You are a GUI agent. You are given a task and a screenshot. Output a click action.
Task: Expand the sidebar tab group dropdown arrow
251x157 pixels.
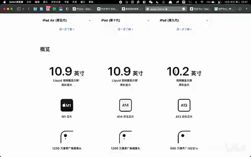24,9
